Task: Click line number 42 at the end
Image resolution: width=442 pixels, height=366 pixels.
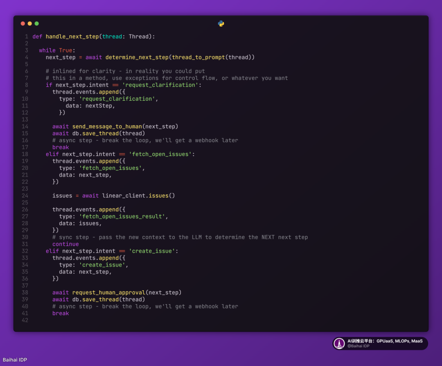Action: point(25,320)
